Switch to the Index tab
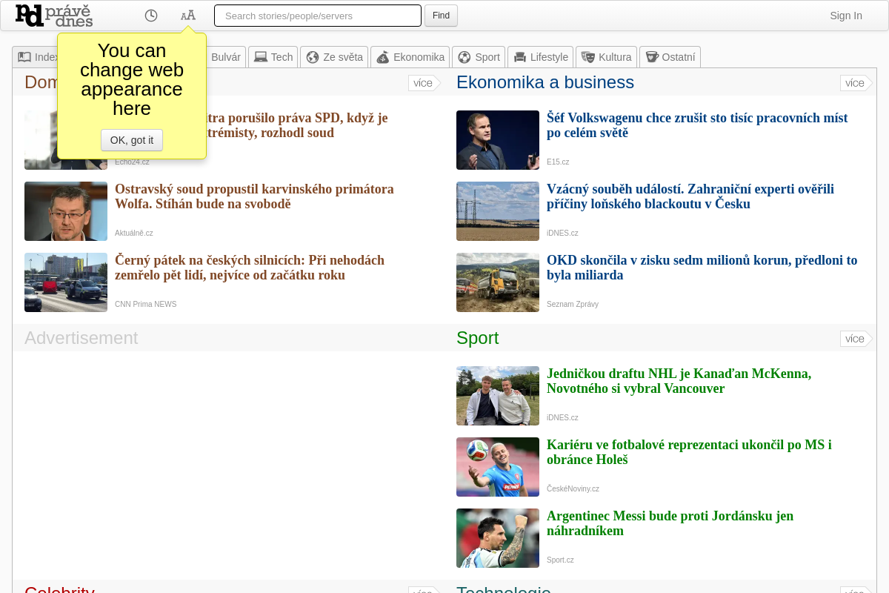The width and height of the screenshot is (889, 593). pyautogui.click(x=35, y=57)
